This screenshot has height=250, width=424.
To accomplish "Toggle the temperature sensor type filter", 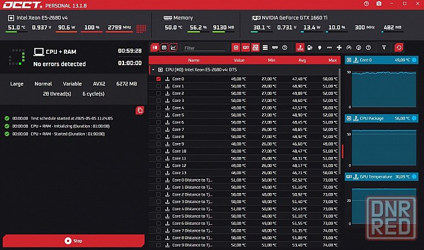I will click(x=300, y=47).
